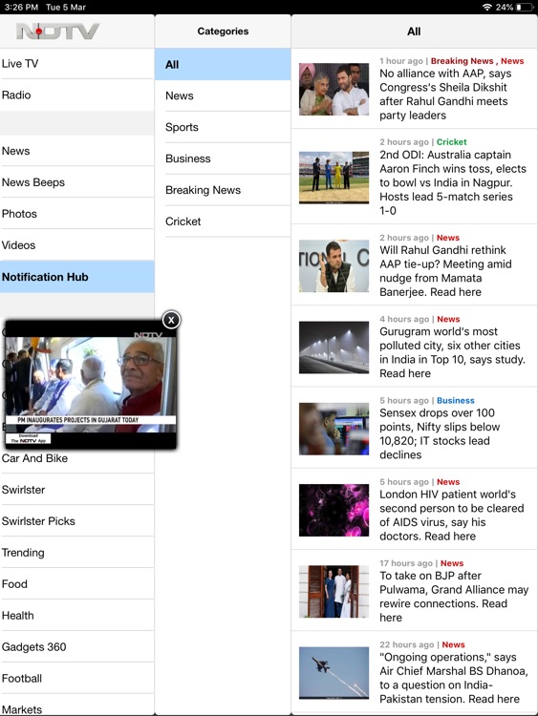
Task: Open Football section
Action: coord(76,678)
